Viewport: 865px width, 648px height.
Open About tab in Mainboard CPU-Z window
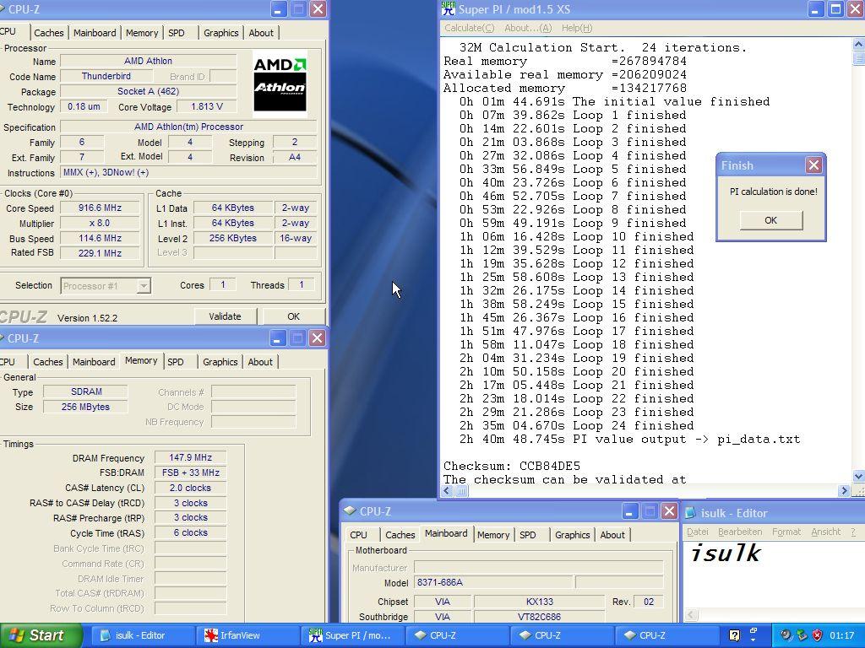(612, 535)
